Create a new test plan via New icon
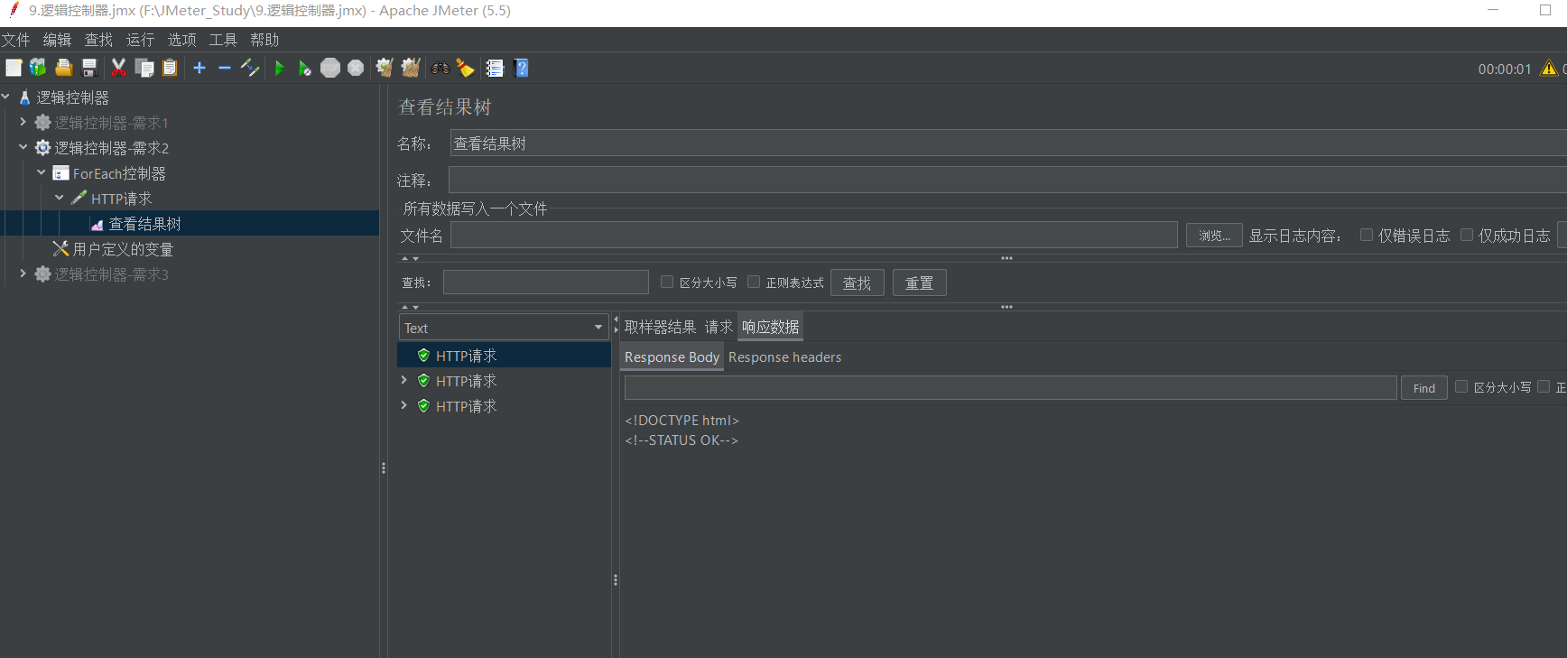Image resolution: width=1567 pixels, height=658 pixels. (14, 68)
